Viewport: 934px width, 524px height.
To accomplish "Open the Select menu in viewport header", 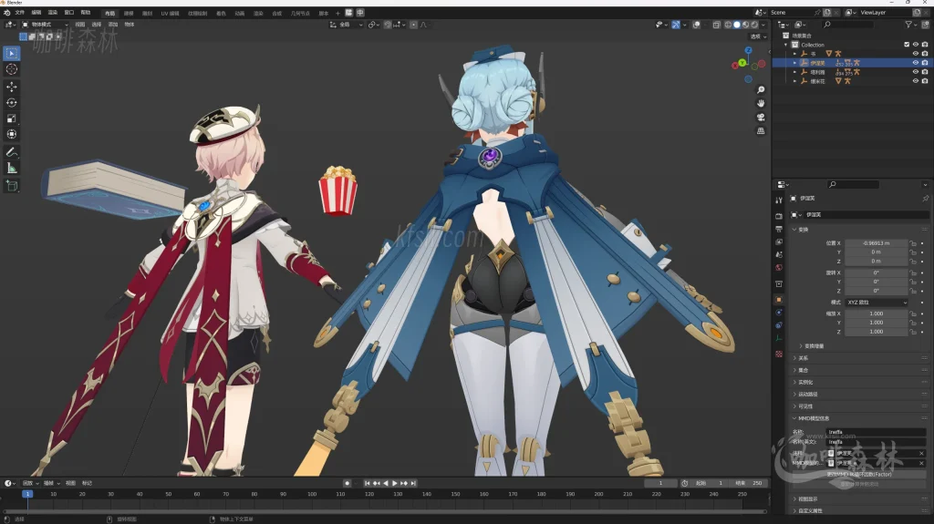I will tap(97, 25).
